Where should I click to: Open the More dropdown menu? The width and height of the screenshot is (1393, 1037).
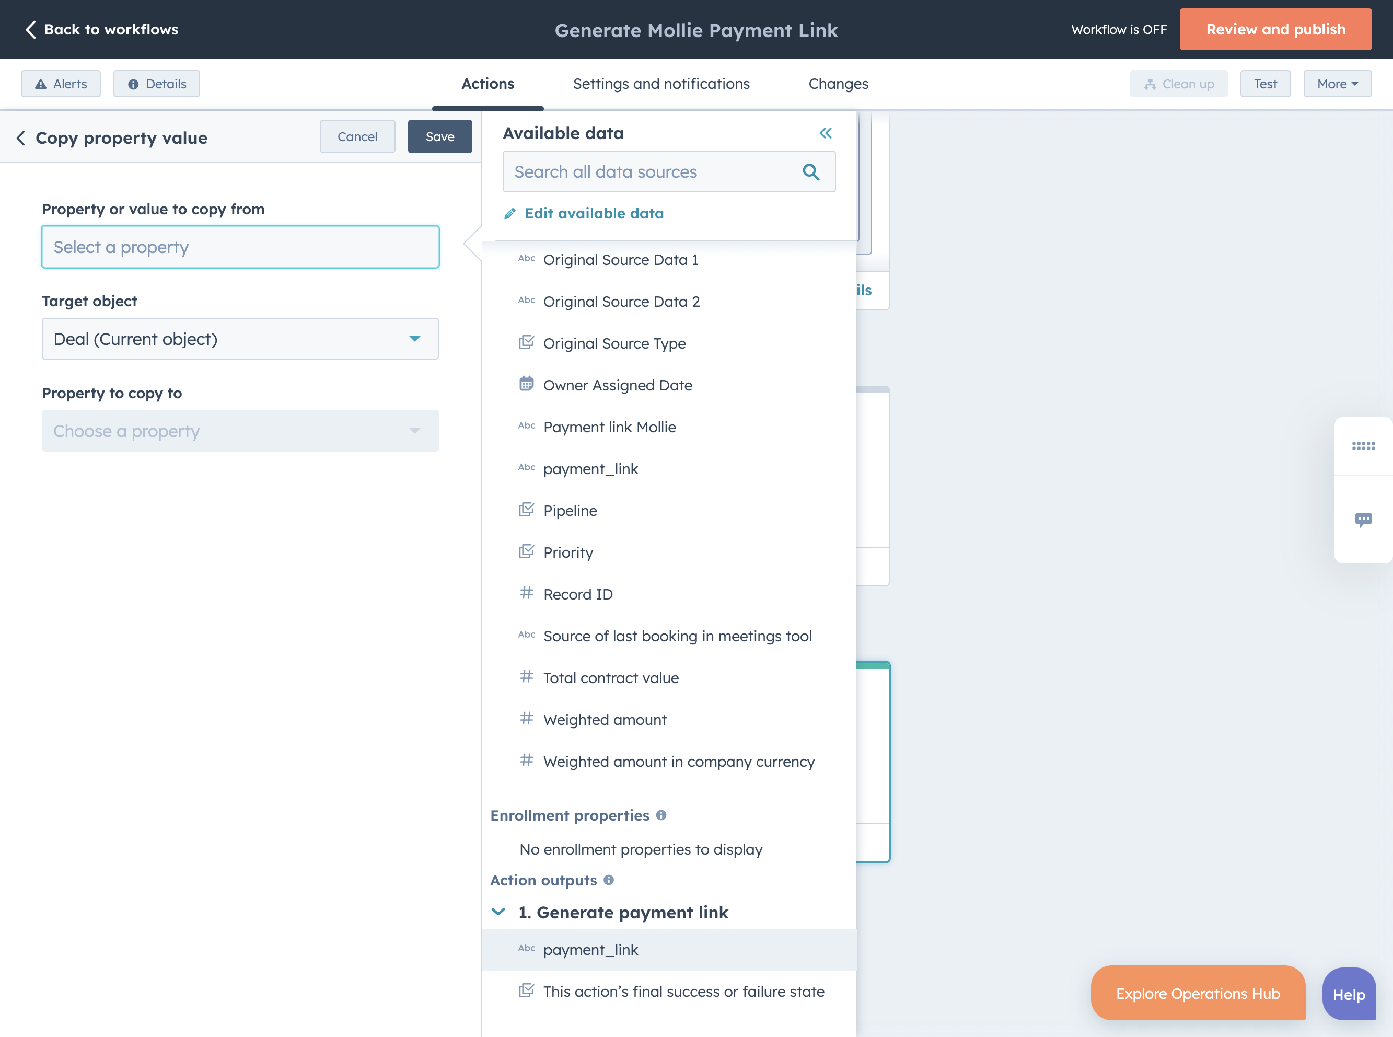1337,84
